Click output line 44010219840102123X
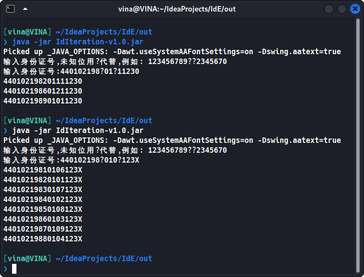This screenshot has width=364, height=277. point(43,200)
